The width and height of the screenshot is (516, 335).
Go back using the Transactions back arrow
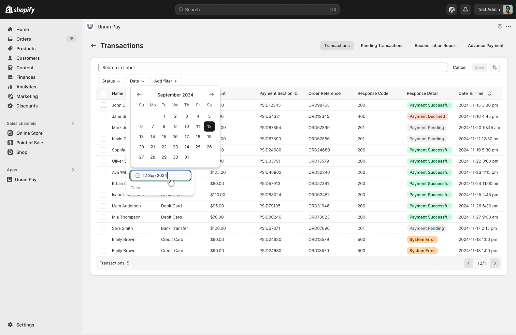point(94,46)
